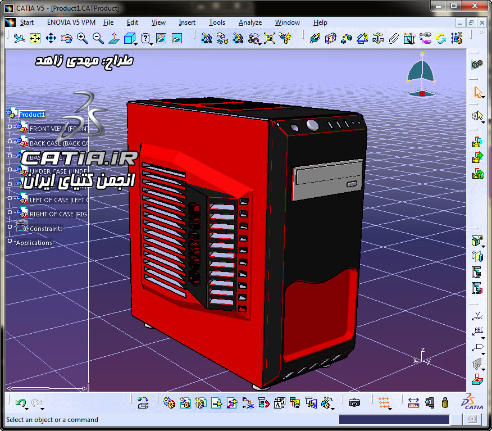Select Constraints node in tree
This screenshot has width=492, height=431.
(46, 229)
